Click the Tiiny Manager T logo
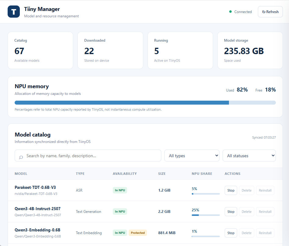 point(14,12)
